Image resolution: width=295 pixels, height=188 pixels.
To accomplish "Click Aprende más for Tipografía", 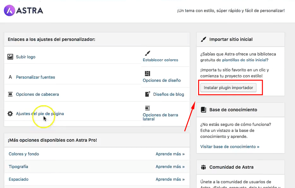I will [170, 167].
